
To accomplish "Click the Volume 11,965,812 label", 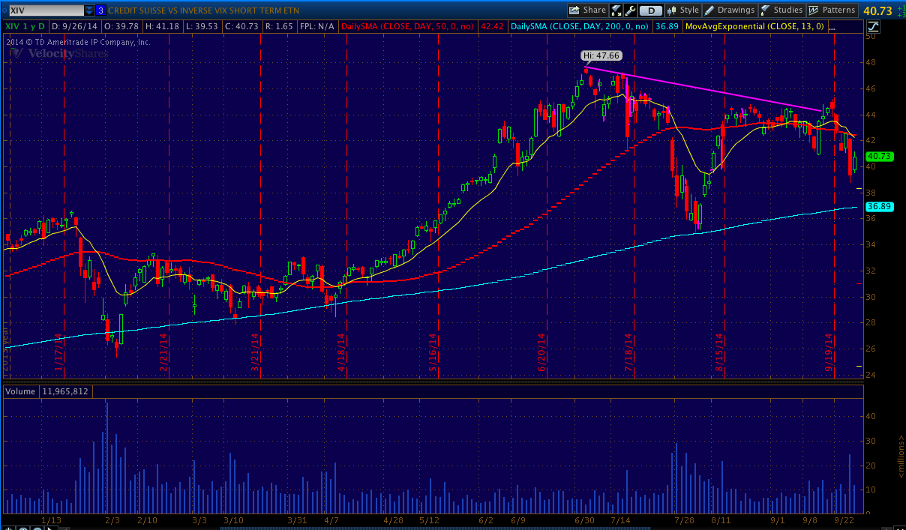I will click(x=47, y=391).
